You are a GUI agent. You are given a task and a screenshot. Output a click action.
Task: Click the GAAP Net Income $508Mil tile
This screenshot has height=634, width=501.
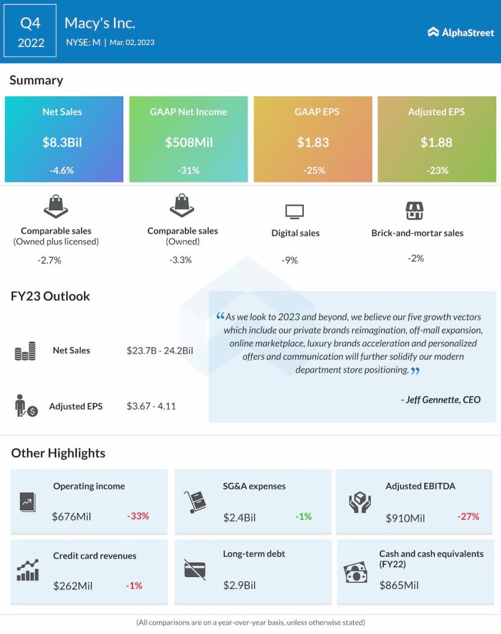coord(189,139)
